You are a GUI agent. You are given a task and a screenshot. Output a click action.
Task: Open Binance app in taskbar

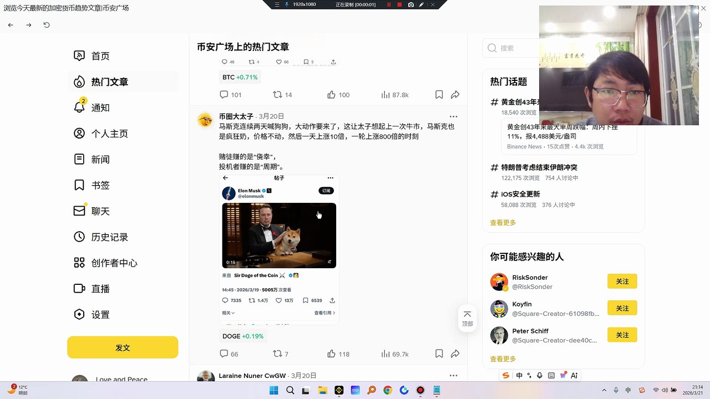point(339,391)
